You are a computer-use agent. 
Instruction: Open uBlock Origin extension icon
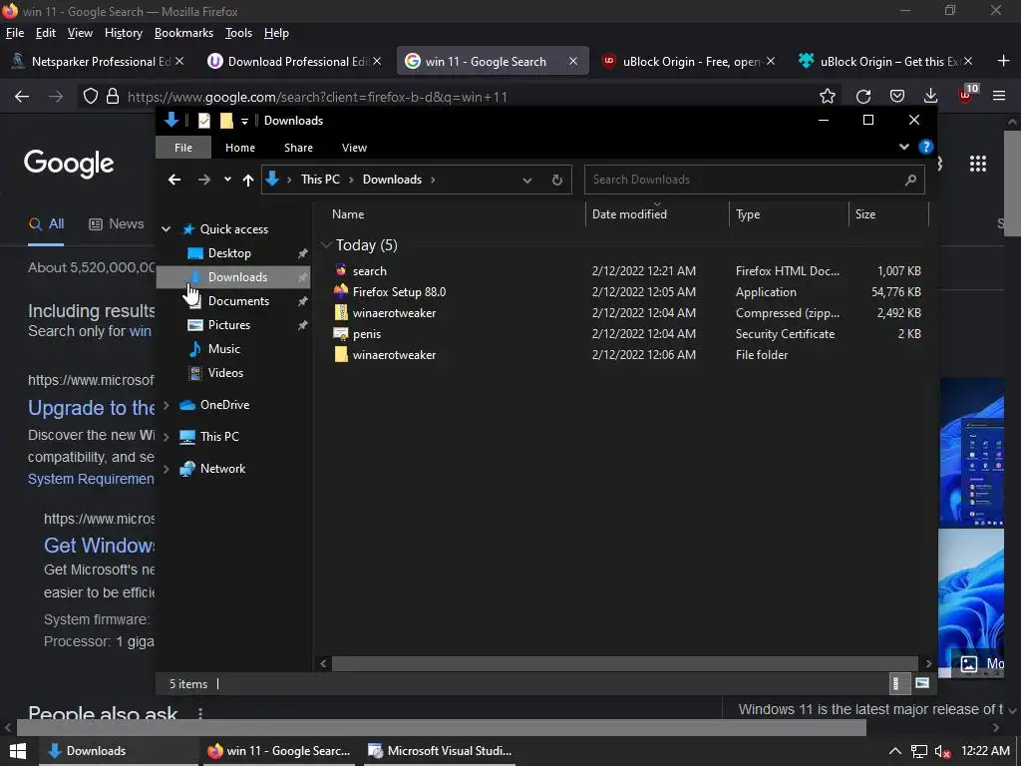966,95
